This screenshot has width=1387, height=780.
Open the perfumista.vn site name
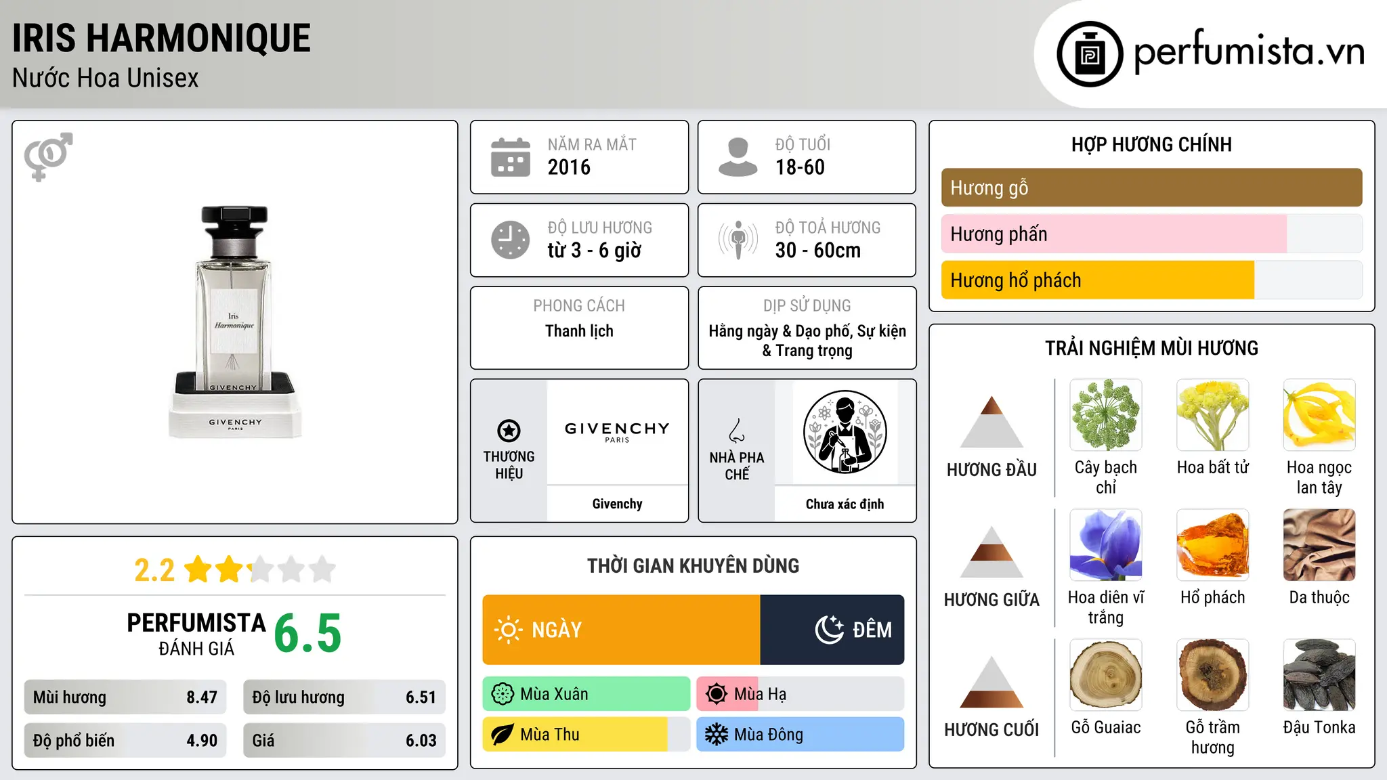pyautogui.click(x=1250, y=51)
